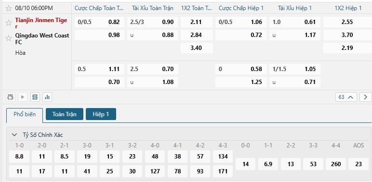Click the right arrow next to 63
This screenshot has width=372, height=182.
coord(365,97)
